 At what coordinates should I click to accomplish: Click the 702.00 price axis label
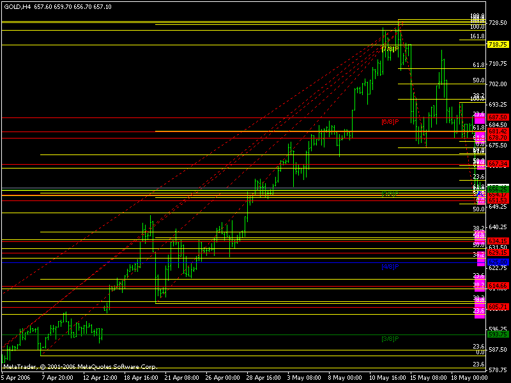[x=498, y=84]
